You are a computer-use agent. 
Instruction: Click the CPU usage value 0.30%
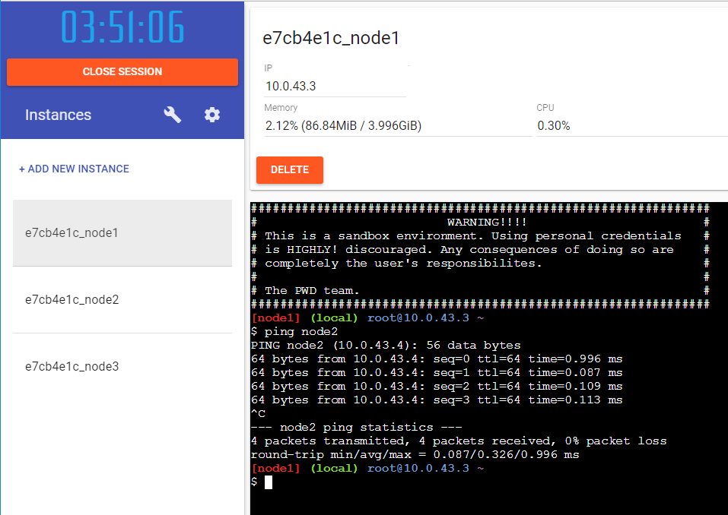pos(554,125)
